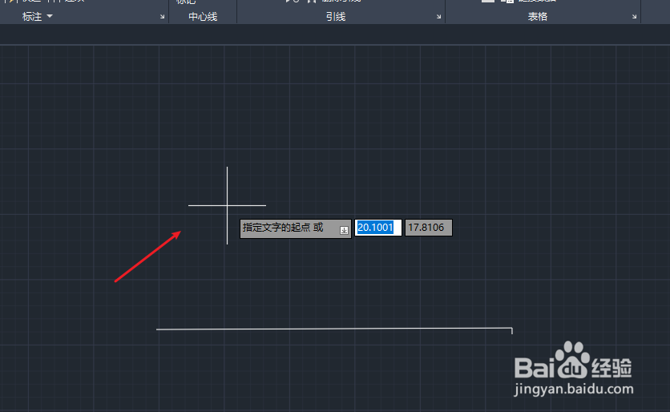This screenshot has height=412, width=670.
Task: Open 表格 panel dialog launcher arrow
Action: click(x=634, y=17)
